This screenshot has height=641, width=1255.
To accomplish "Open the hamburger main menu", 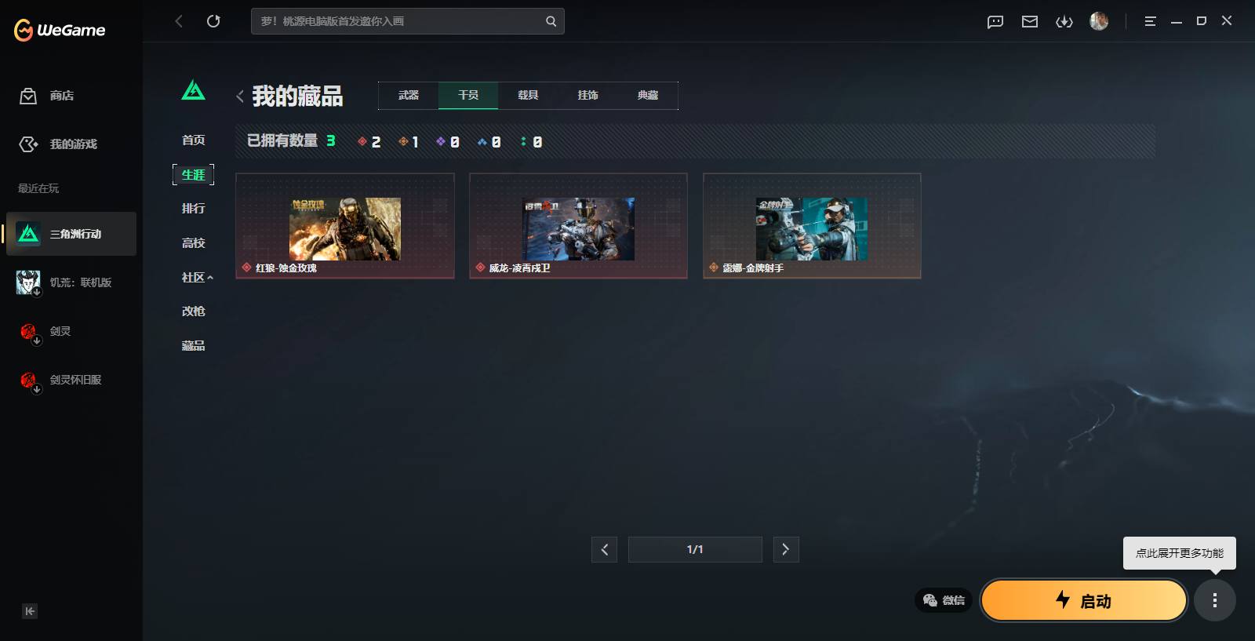I will click(1150, 21).
